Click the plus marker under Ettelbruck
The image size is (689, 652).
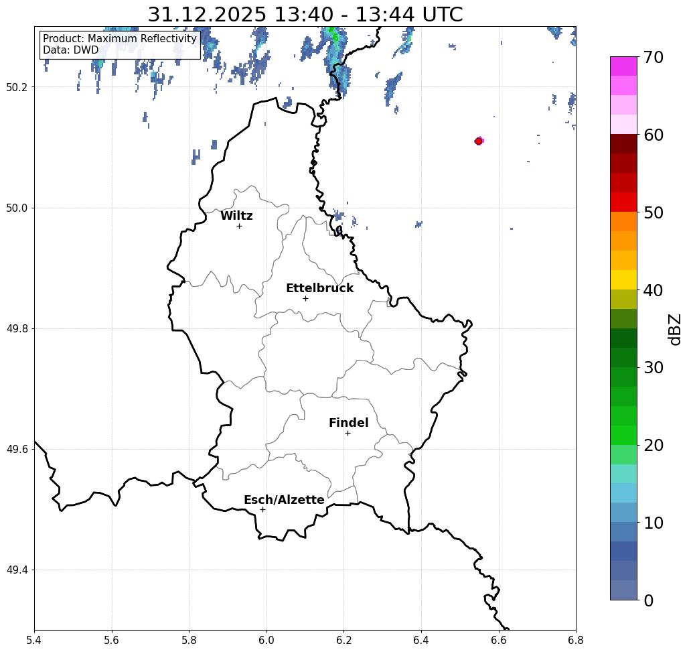tap(305, 298)
